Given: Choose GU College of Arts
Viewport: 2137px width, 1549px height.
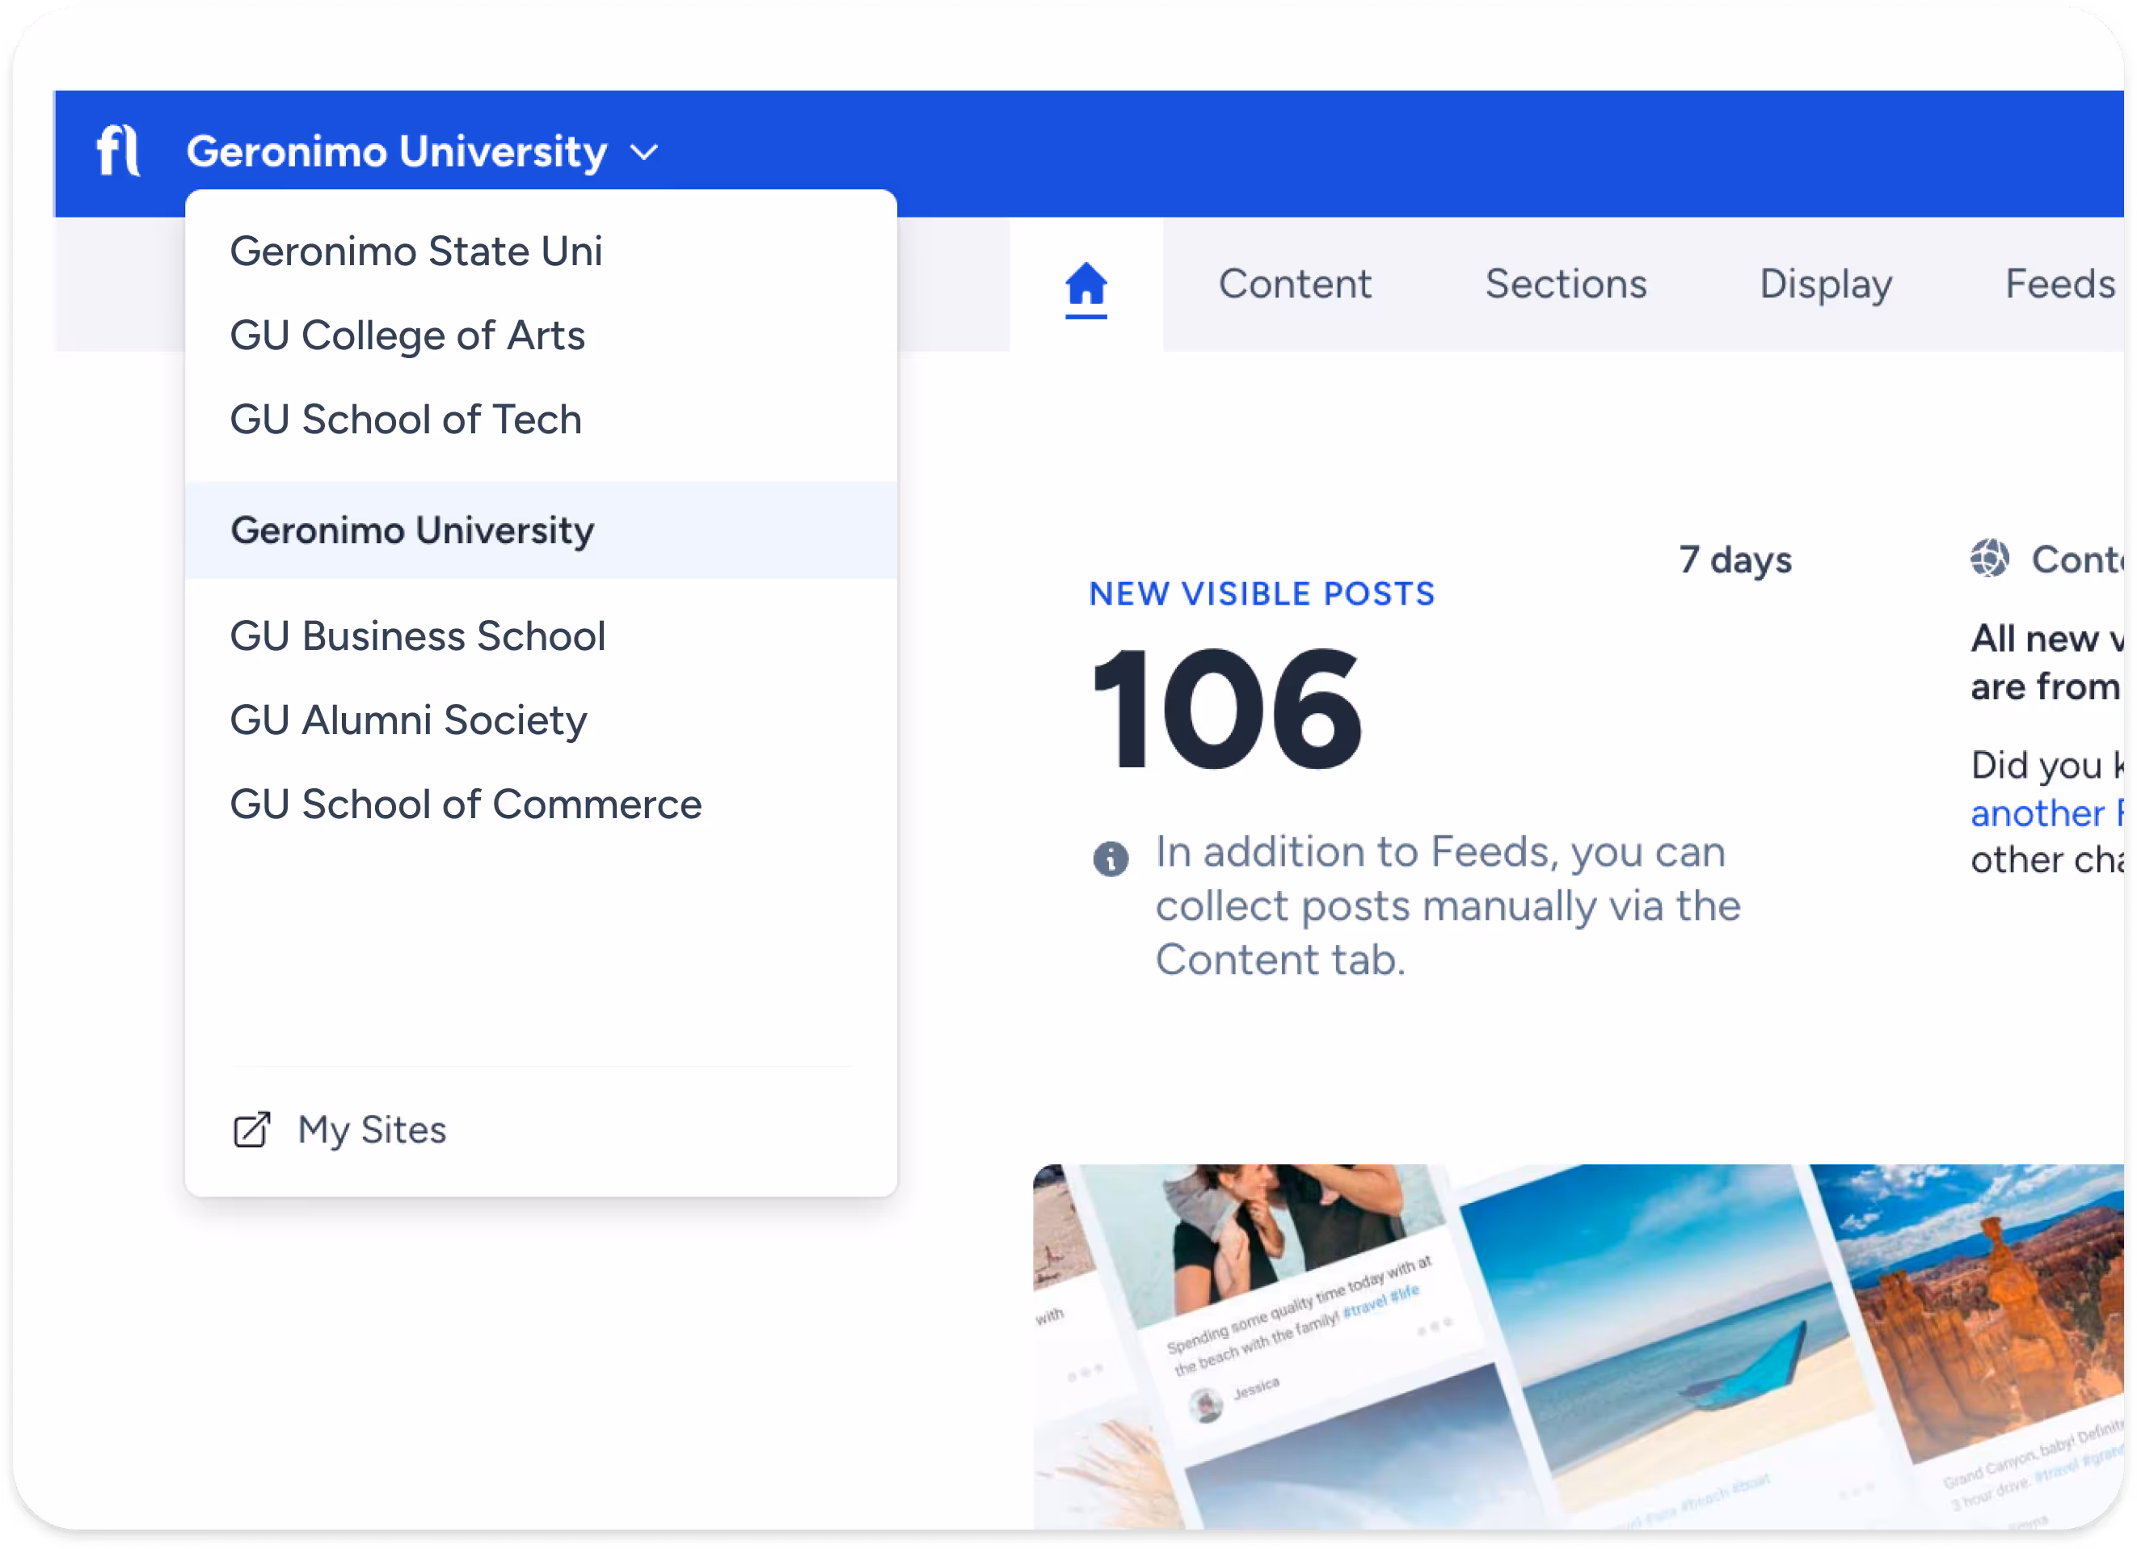Looking at the screenshot, I should (407, 336).
